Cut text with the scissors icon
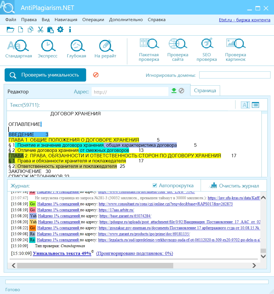The height and width of the screenshot is (294, 274). click(40, 30)
